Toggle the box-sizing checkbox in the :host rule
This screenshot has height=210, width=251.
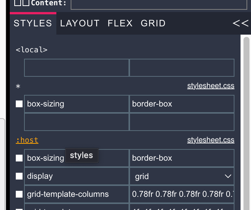[x=19, y=158]
